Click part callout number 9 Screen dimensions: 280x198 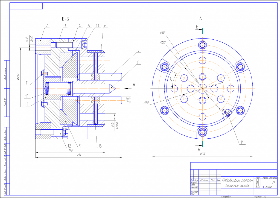tap(80, 146)
